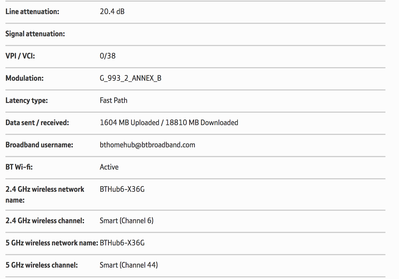Click the VPI / VCI label
The width and height of the screenshot is (399, 279).
tap(20, 56)
